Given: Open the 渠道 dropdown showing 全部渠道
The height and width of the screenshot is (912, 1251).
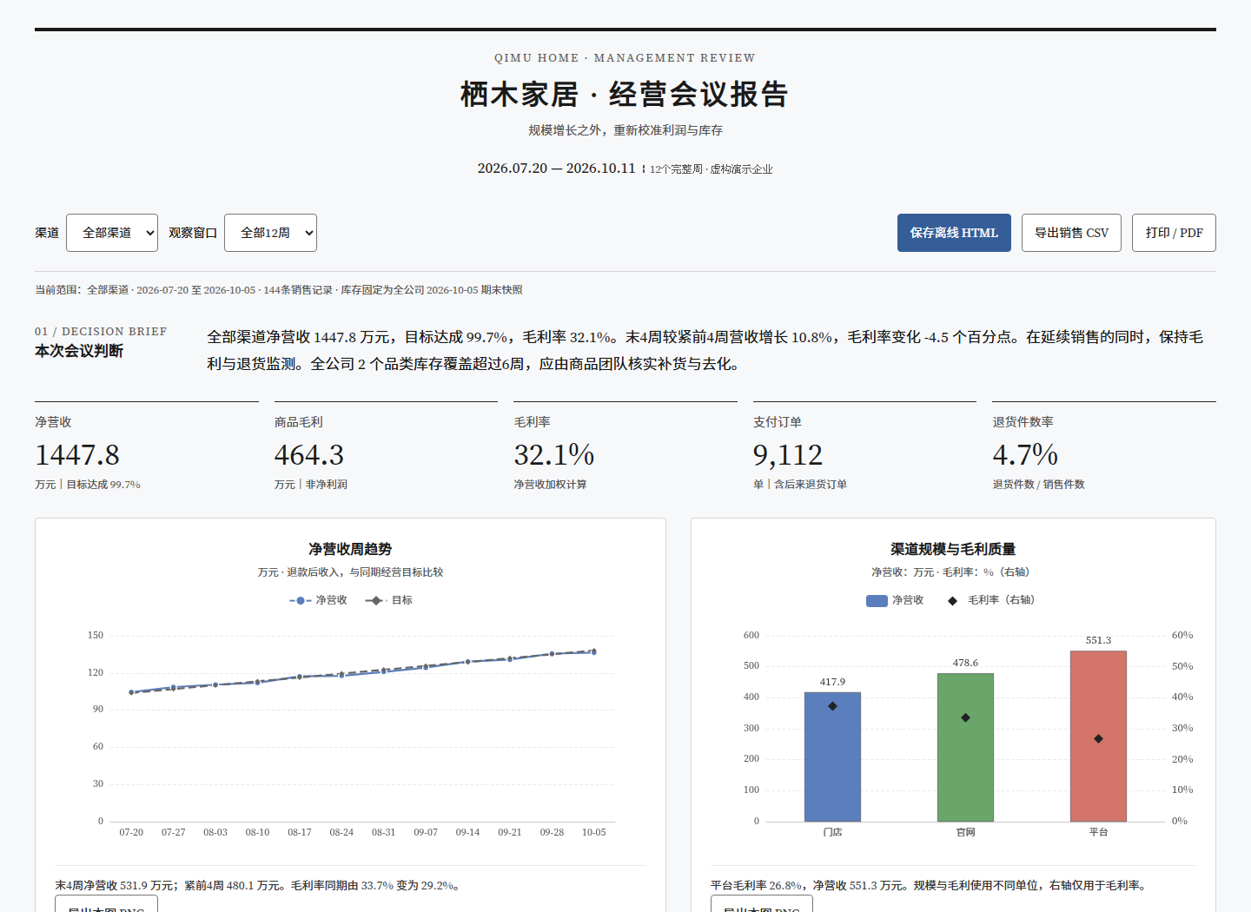Looking at the screenshot, I should pyautogui.click(x=112, y=233).
